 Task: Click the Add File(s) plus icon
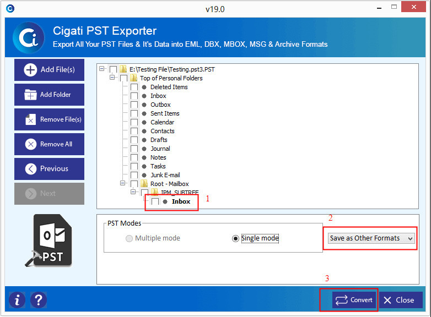(30, 70)
